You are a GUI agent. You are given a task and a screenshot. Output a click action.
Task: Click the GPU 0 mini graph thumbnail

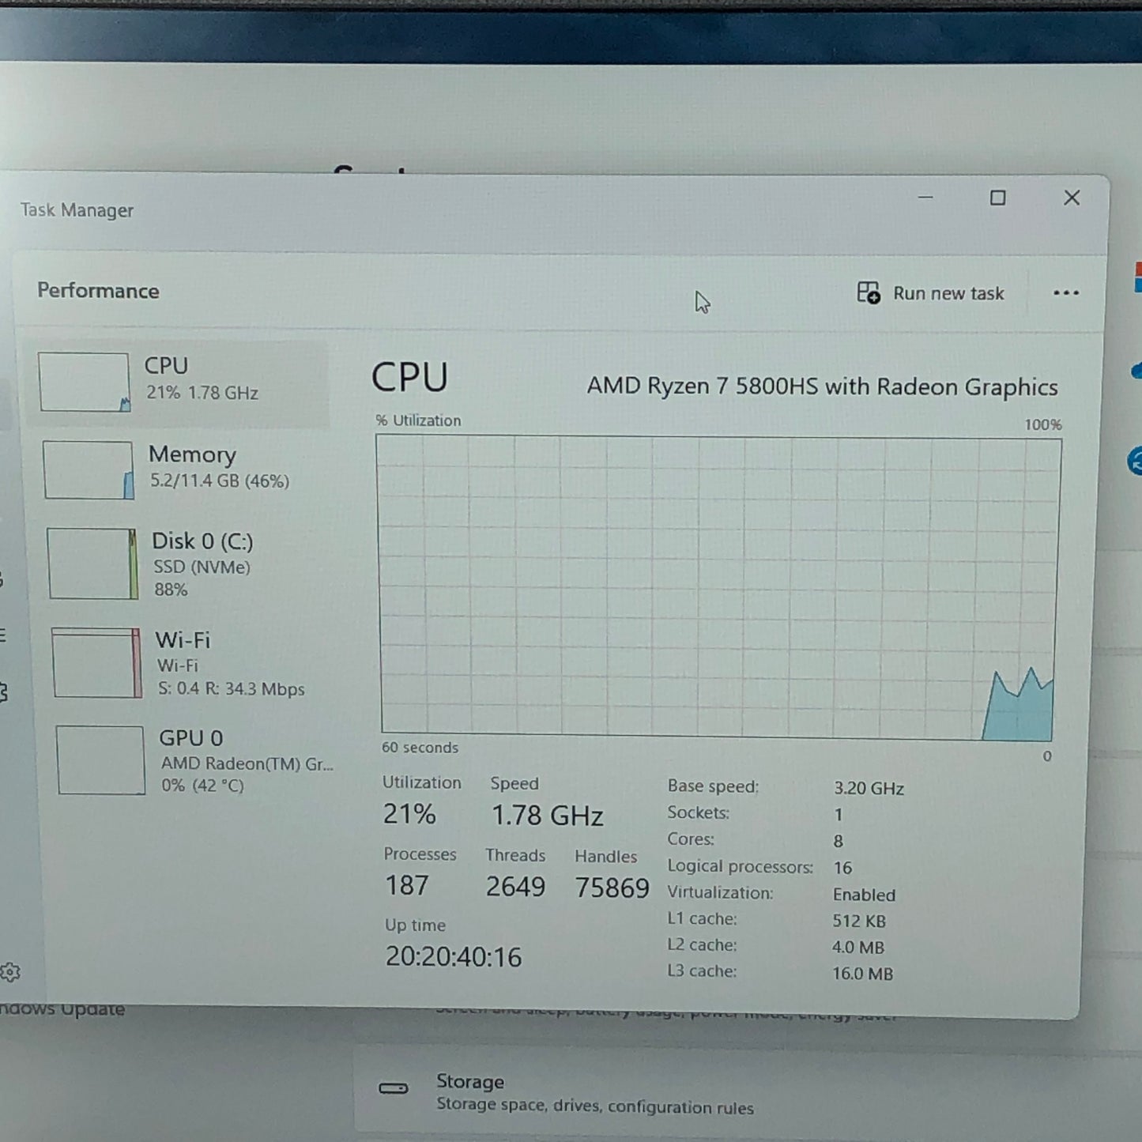101,760
